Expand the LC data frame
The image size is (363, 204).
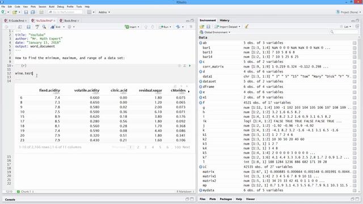pos(200,167)
